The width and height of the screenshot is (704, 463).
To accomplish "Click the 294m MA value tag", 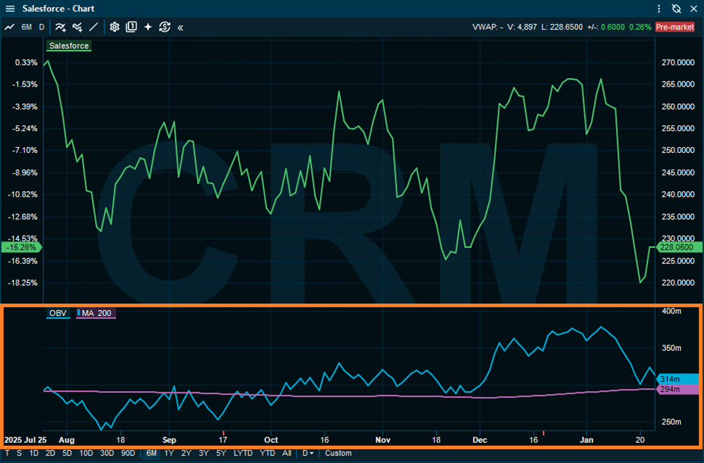I will [676, 389].
